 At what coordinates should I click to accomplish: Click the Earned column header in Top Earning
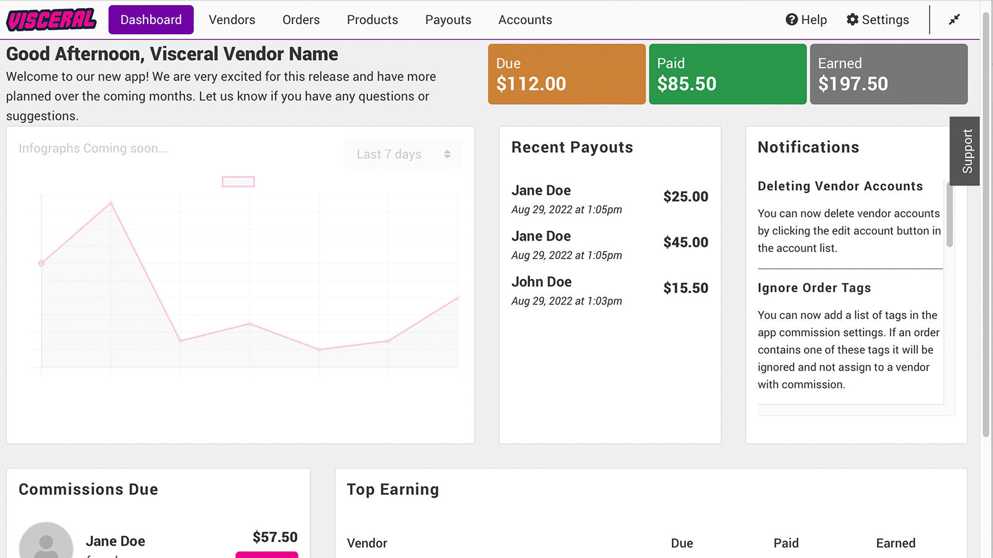click(x=896, y=543)
